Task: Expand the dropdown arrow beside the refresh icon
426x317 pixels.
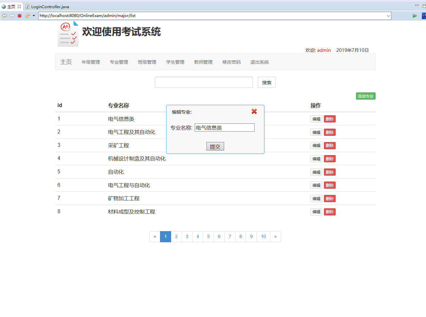Action: (33, 15)
